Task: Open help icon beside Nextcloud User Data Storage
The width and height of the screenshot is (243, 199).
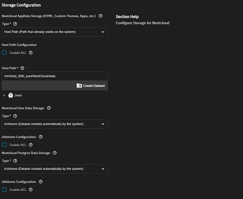Action: click(49, 108)
